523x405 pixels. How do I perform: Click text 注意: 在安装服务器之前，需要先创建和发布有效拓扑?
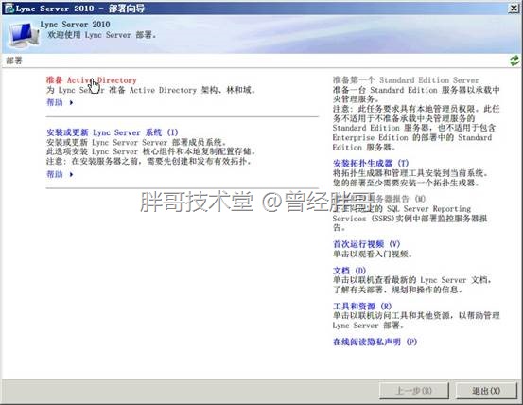click(x=148, y=162)
